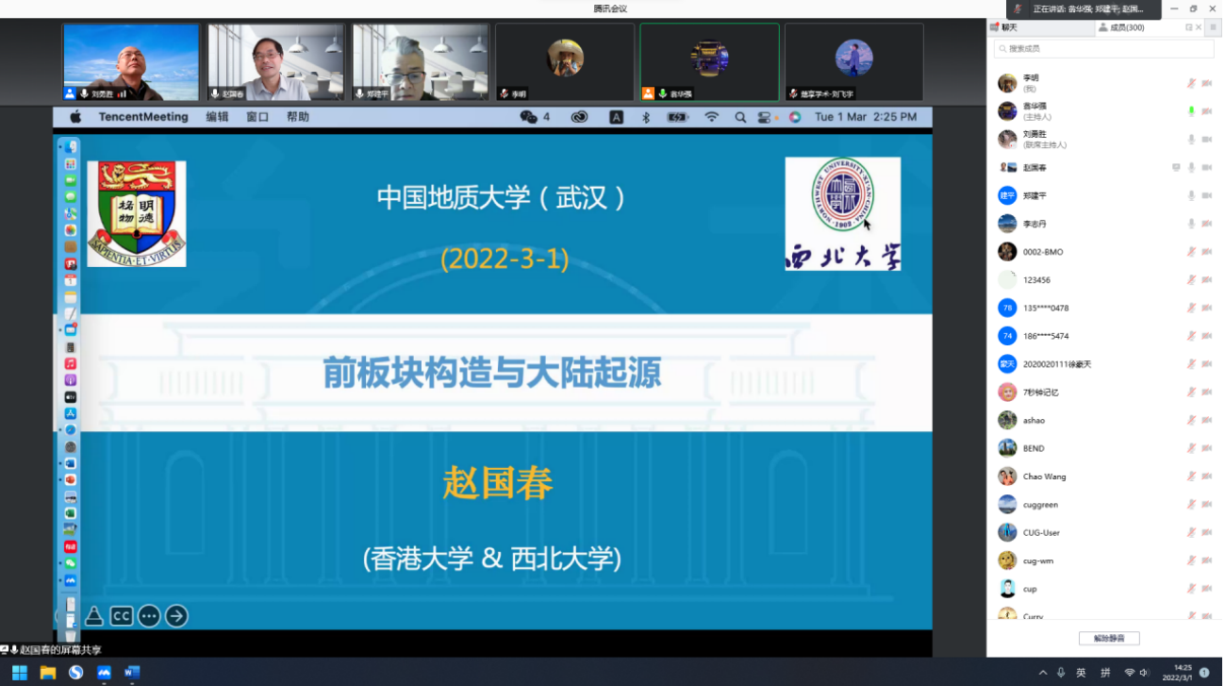This screenshot has width=1225, height=686.
Task: Select 刘勇胜's video thumbnail
Action: click(131, 62)
